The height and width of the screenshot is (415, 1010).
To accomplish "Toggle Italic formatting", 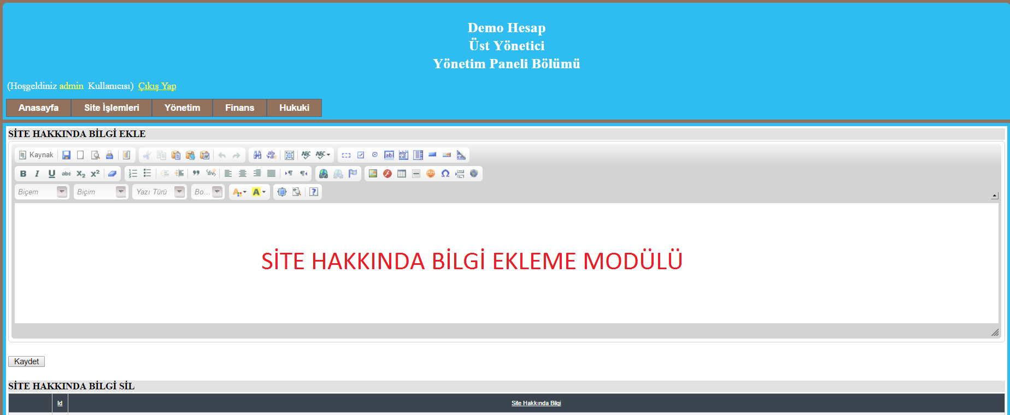I will click(37, 174).
